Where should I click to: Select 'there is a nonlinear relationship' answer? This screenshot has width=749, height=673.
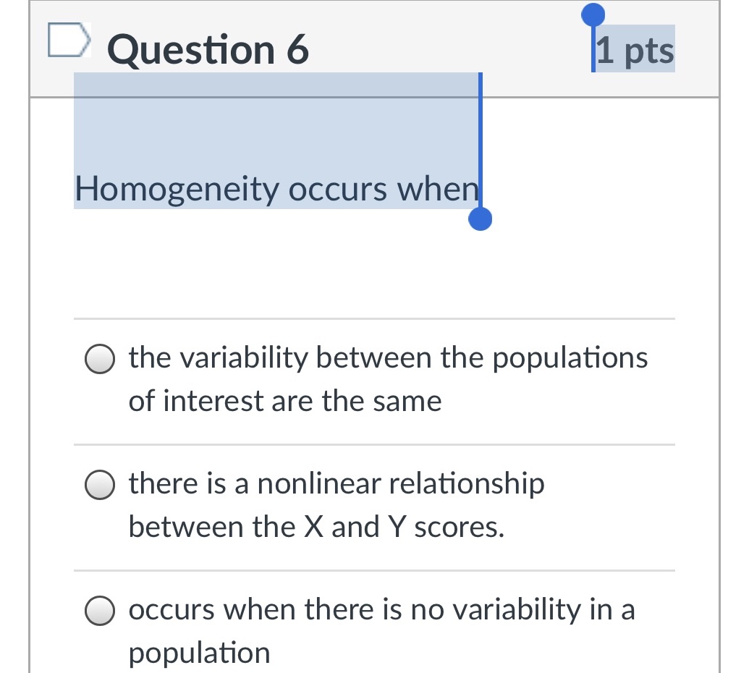click(336, 504)
